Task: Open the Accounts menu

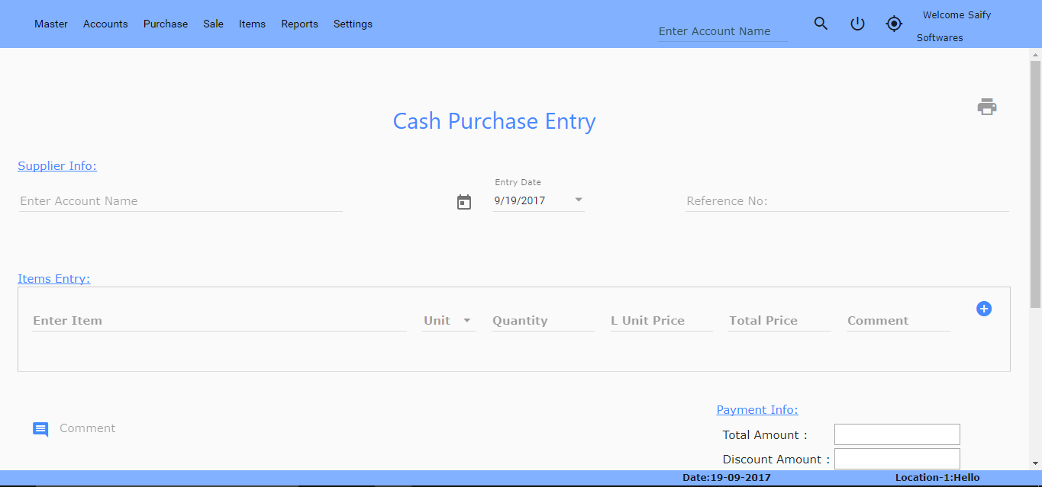Action: tap(105, 24)
